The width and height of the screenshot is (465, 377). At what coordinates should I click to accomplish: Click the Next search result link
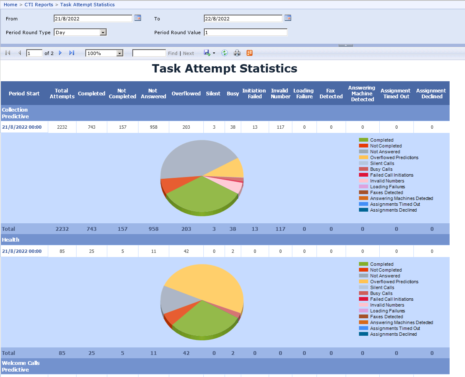[188, 53]
